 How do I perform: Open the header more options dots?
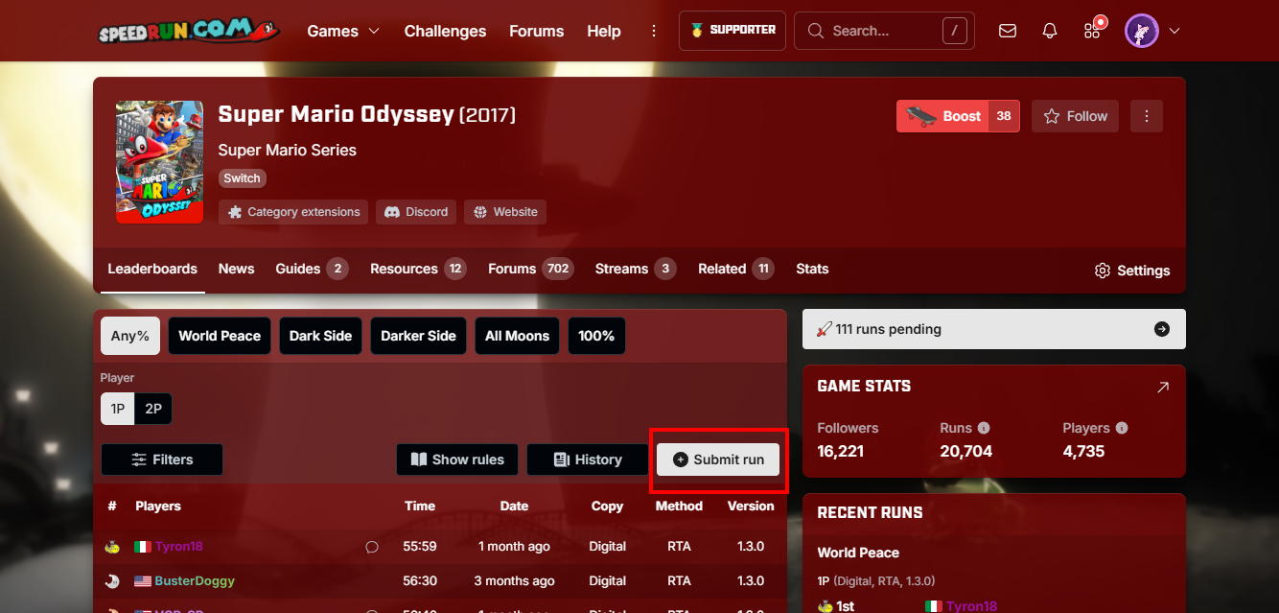(654, 31)
